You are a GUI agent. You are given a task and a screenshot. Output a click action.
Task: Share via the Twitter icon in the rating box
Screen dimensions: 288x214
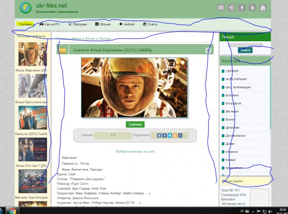[169, 135]
